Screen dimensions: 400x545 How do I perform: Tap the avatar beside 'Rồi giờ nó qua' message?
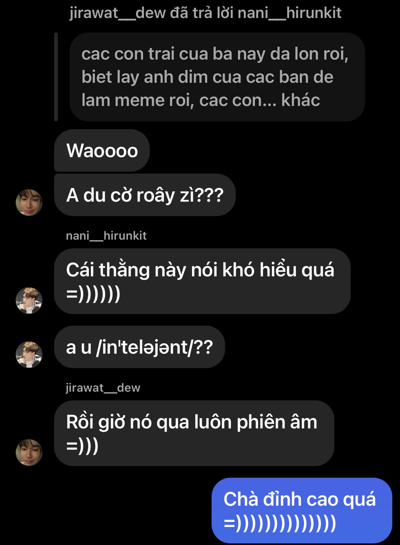tap(29, 452)
